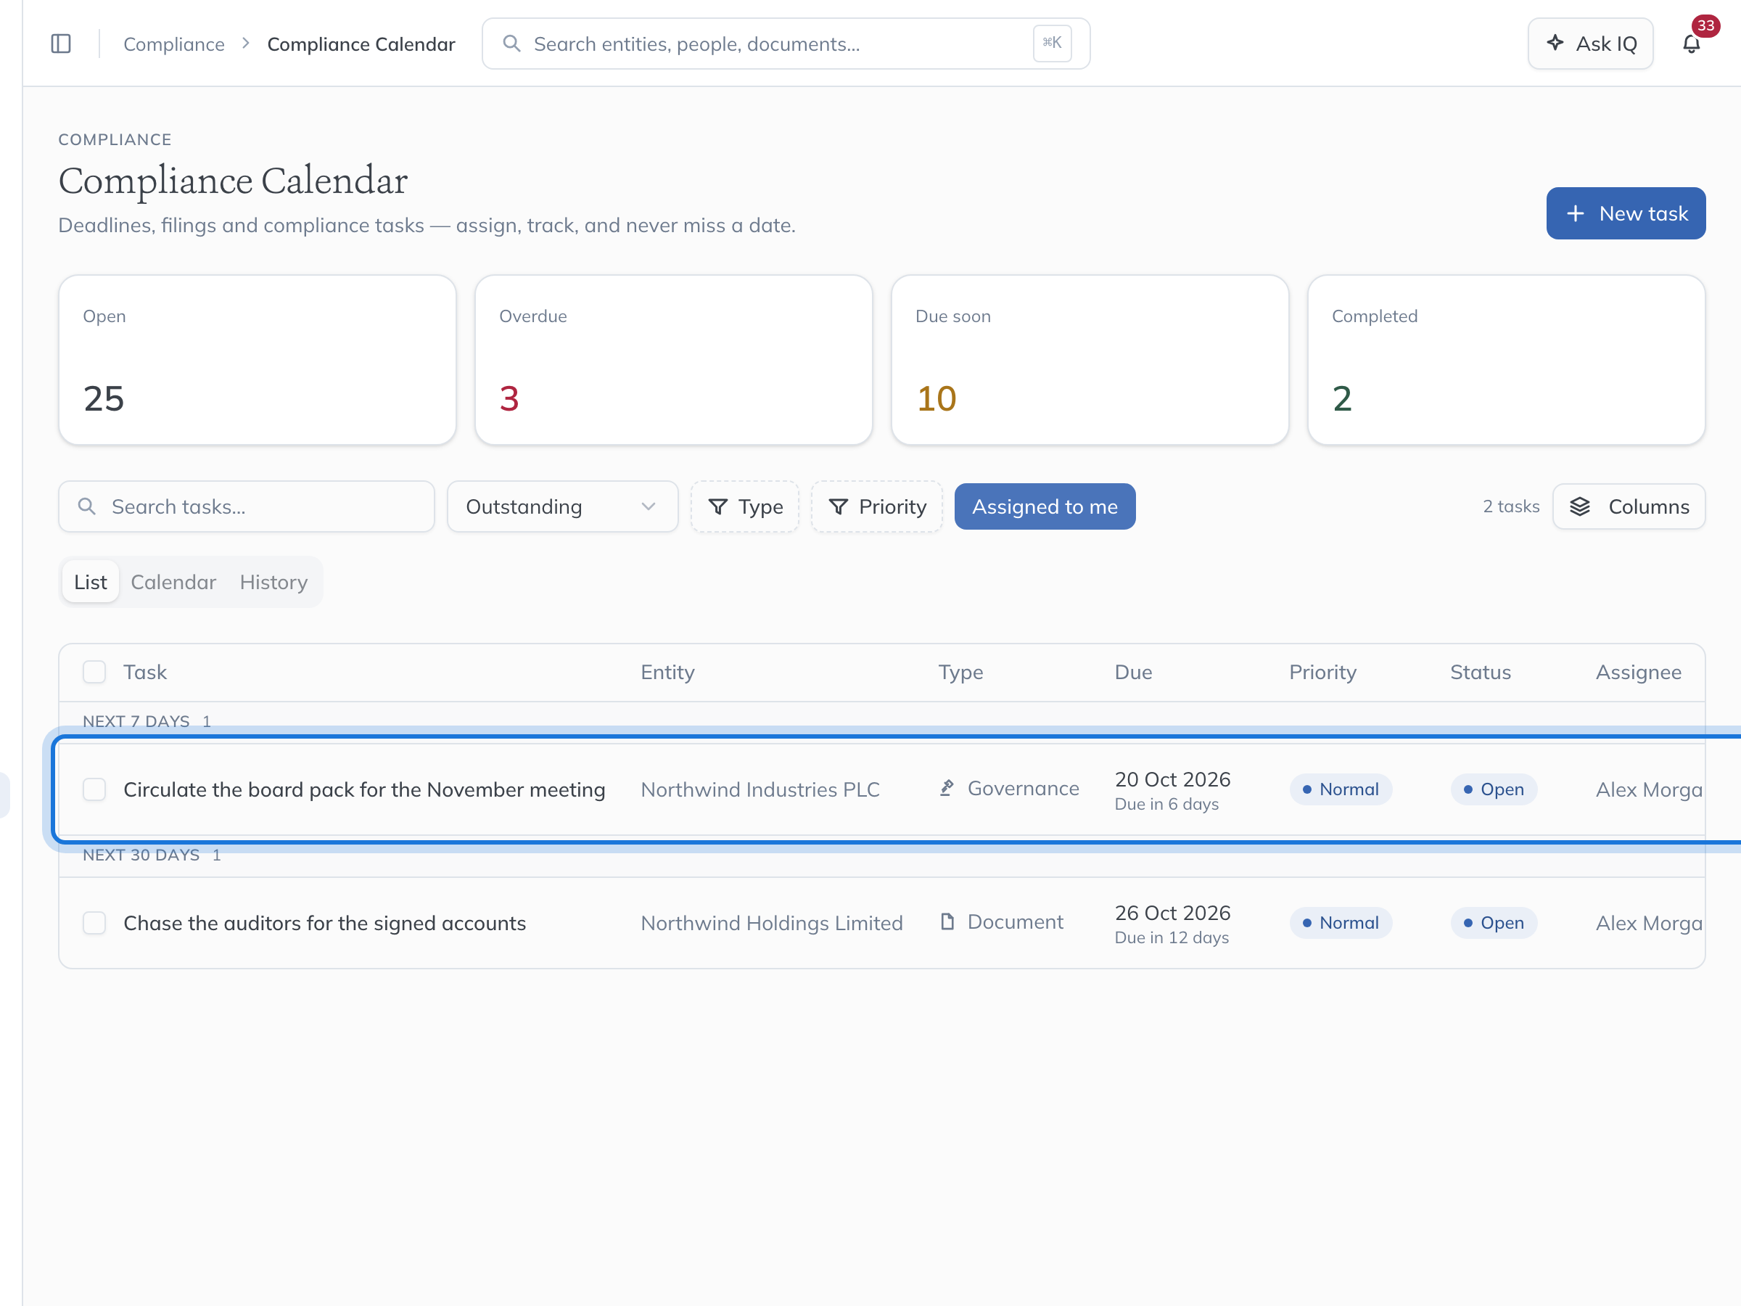Open the Outstanding status dropdown
The height and width of the screenshot is (1306, 1741).
point(562,506)
